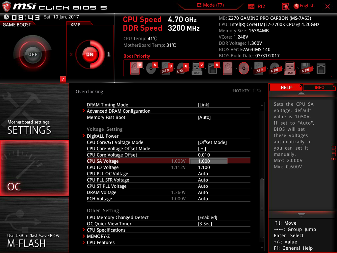Open the OC overclocking section
Viewport: 337px width, 253px height.
[x=34, y=168]
